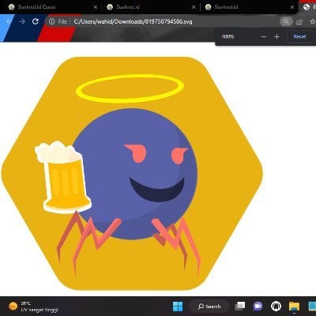Open the round white app icon on taskbar
316x316 pixels.
[x=276, y=307]
